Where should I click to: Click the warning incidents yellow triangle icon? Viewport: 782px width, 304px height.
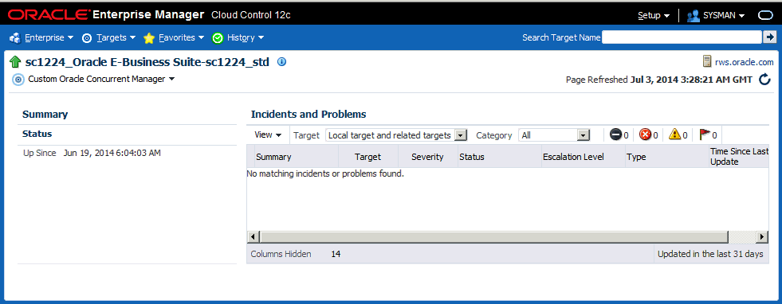674,134
